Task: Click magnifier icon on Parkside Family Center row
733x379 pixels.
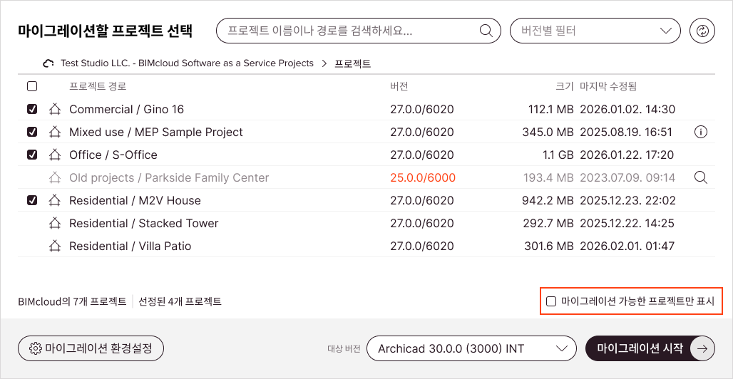Action: click(x=701, y=177)
